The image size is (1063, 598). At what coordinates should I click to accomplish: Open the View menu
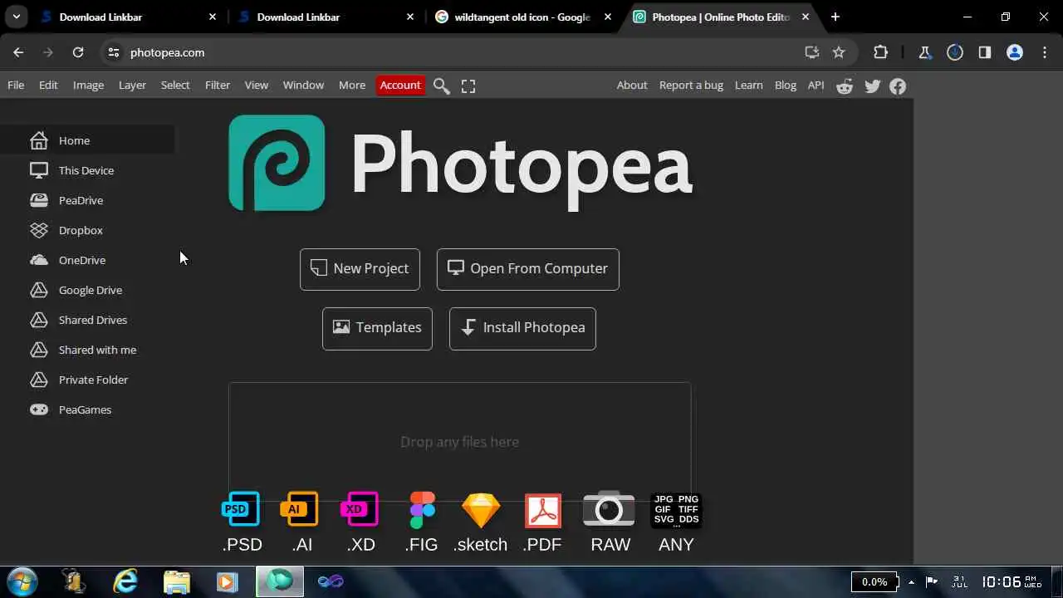tap(256, 85)
